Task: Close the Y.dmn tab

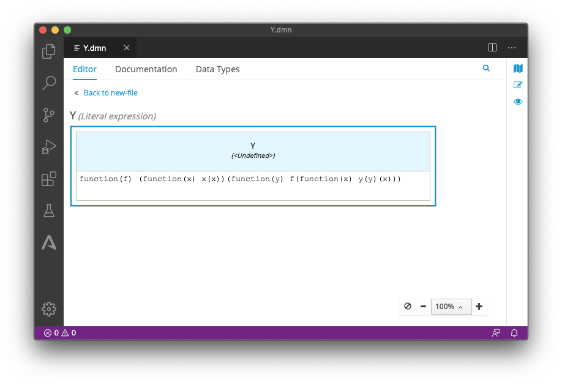Action: (x=127, y=48)
